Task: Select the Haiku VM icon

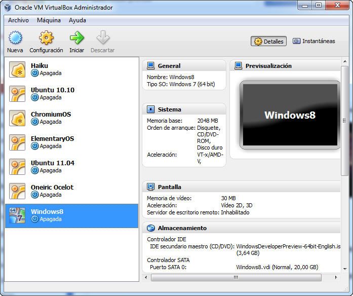Action: pos(18,69)
